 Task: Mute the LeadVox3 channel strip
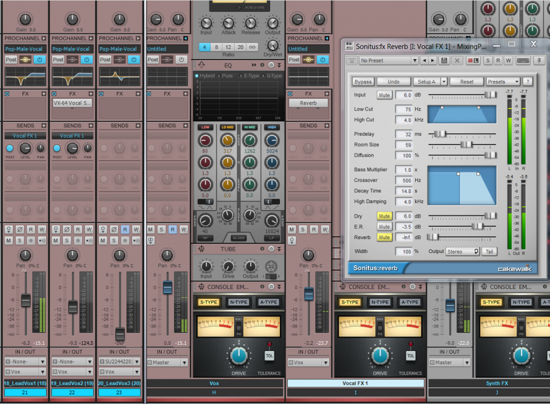pos(103,240)
